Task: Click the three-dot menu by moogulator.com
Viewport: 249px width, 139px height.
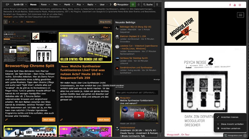Action: (245, 135)
